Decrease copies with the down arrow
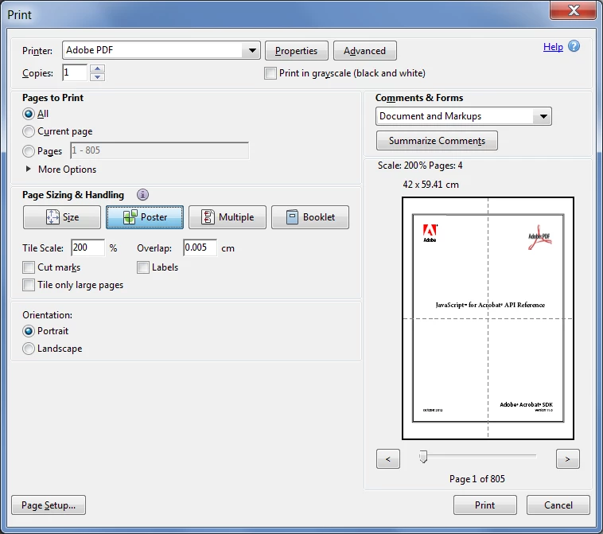The image size is (603, 534). [98, 77]
